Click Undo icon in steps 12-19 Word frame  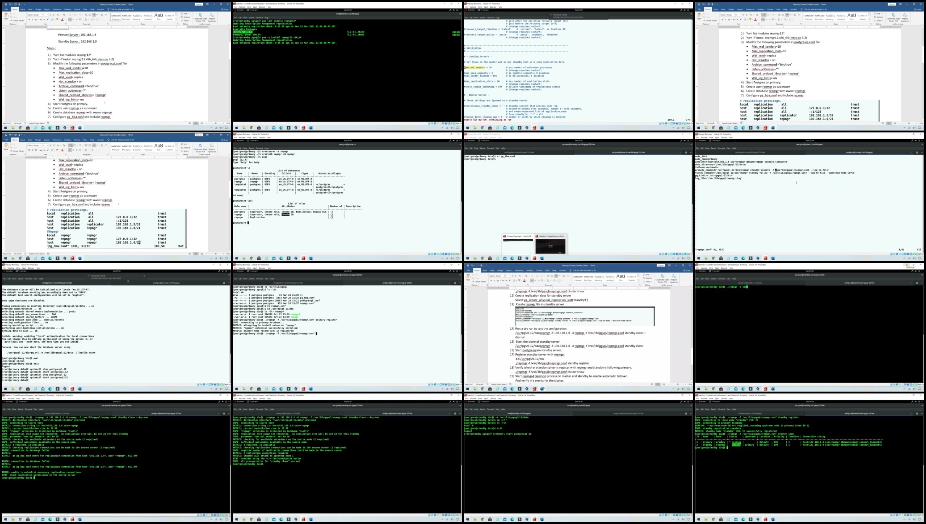472,265
